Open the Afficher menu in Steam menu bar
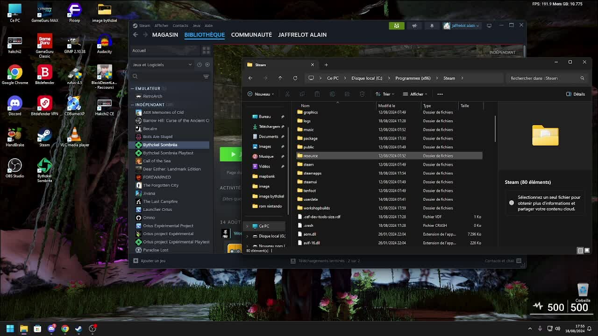Screen dimensions: 598x336 [x=161, y=26]
